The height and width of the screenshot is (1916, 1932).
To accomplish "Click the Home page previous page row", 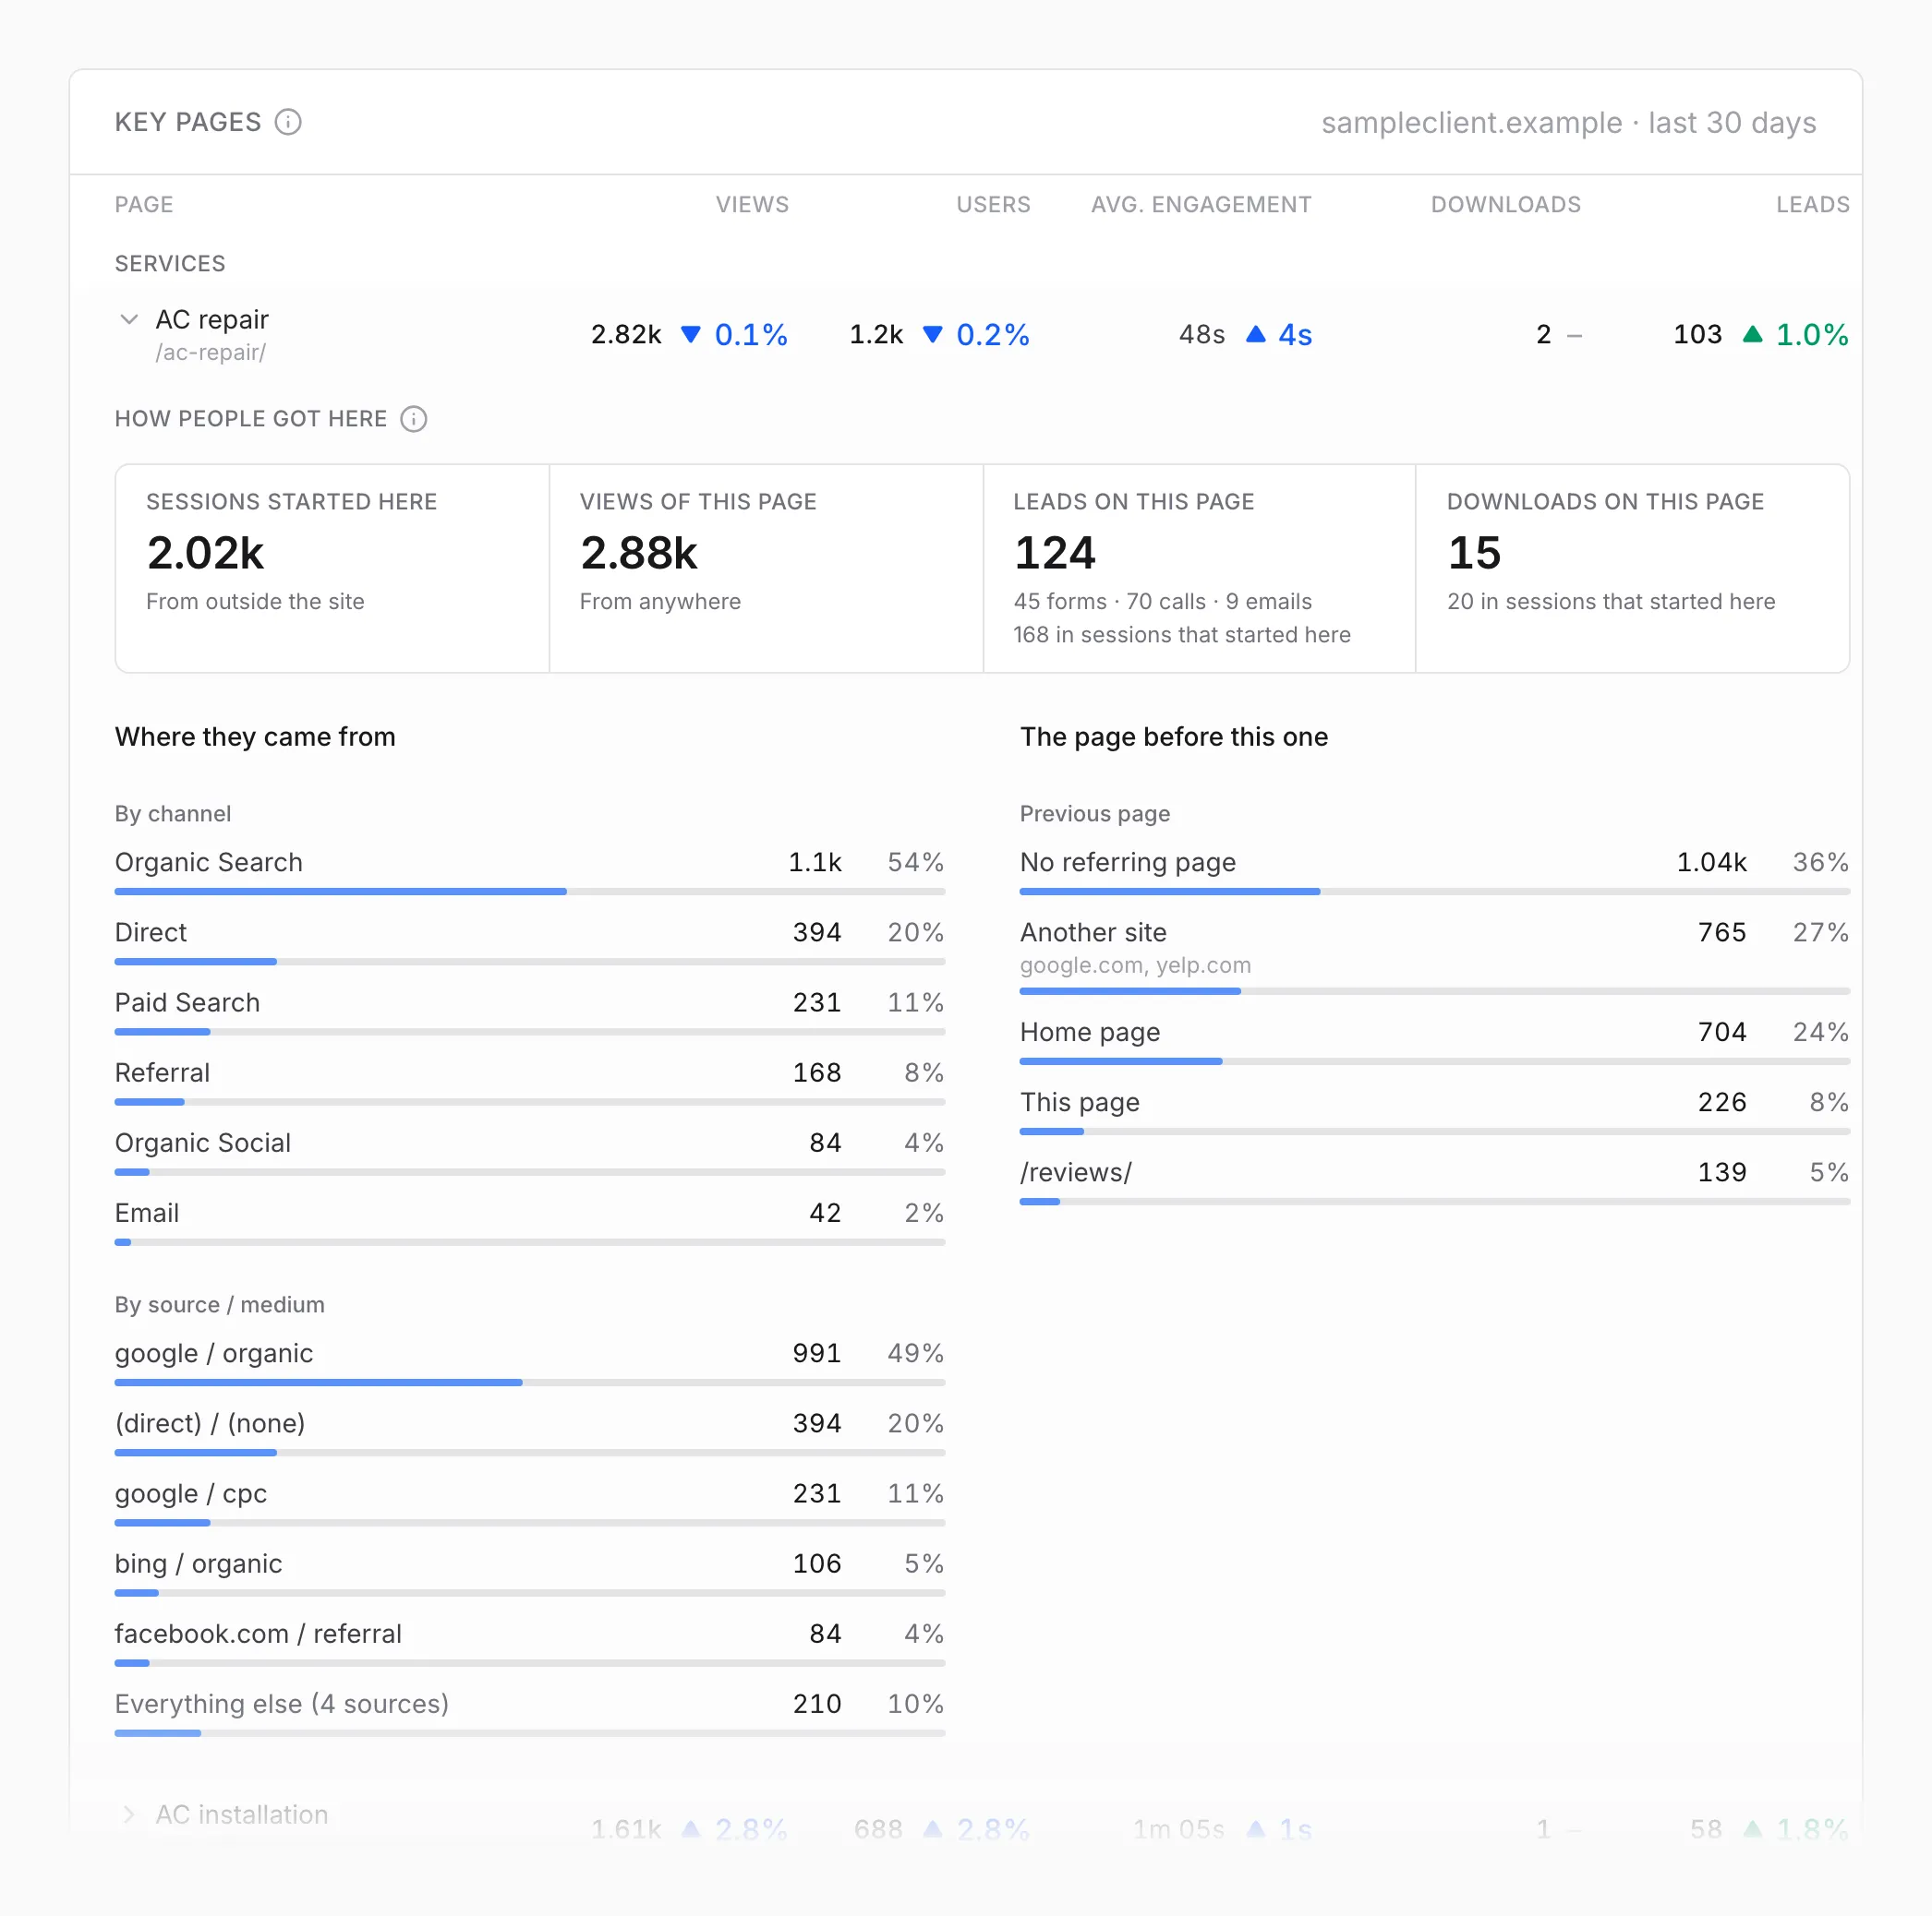I will (x=1435, y=1039).
